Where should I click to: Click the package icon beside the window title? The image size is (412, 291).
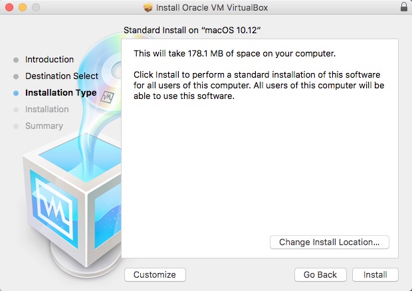(x=148, y=7)
